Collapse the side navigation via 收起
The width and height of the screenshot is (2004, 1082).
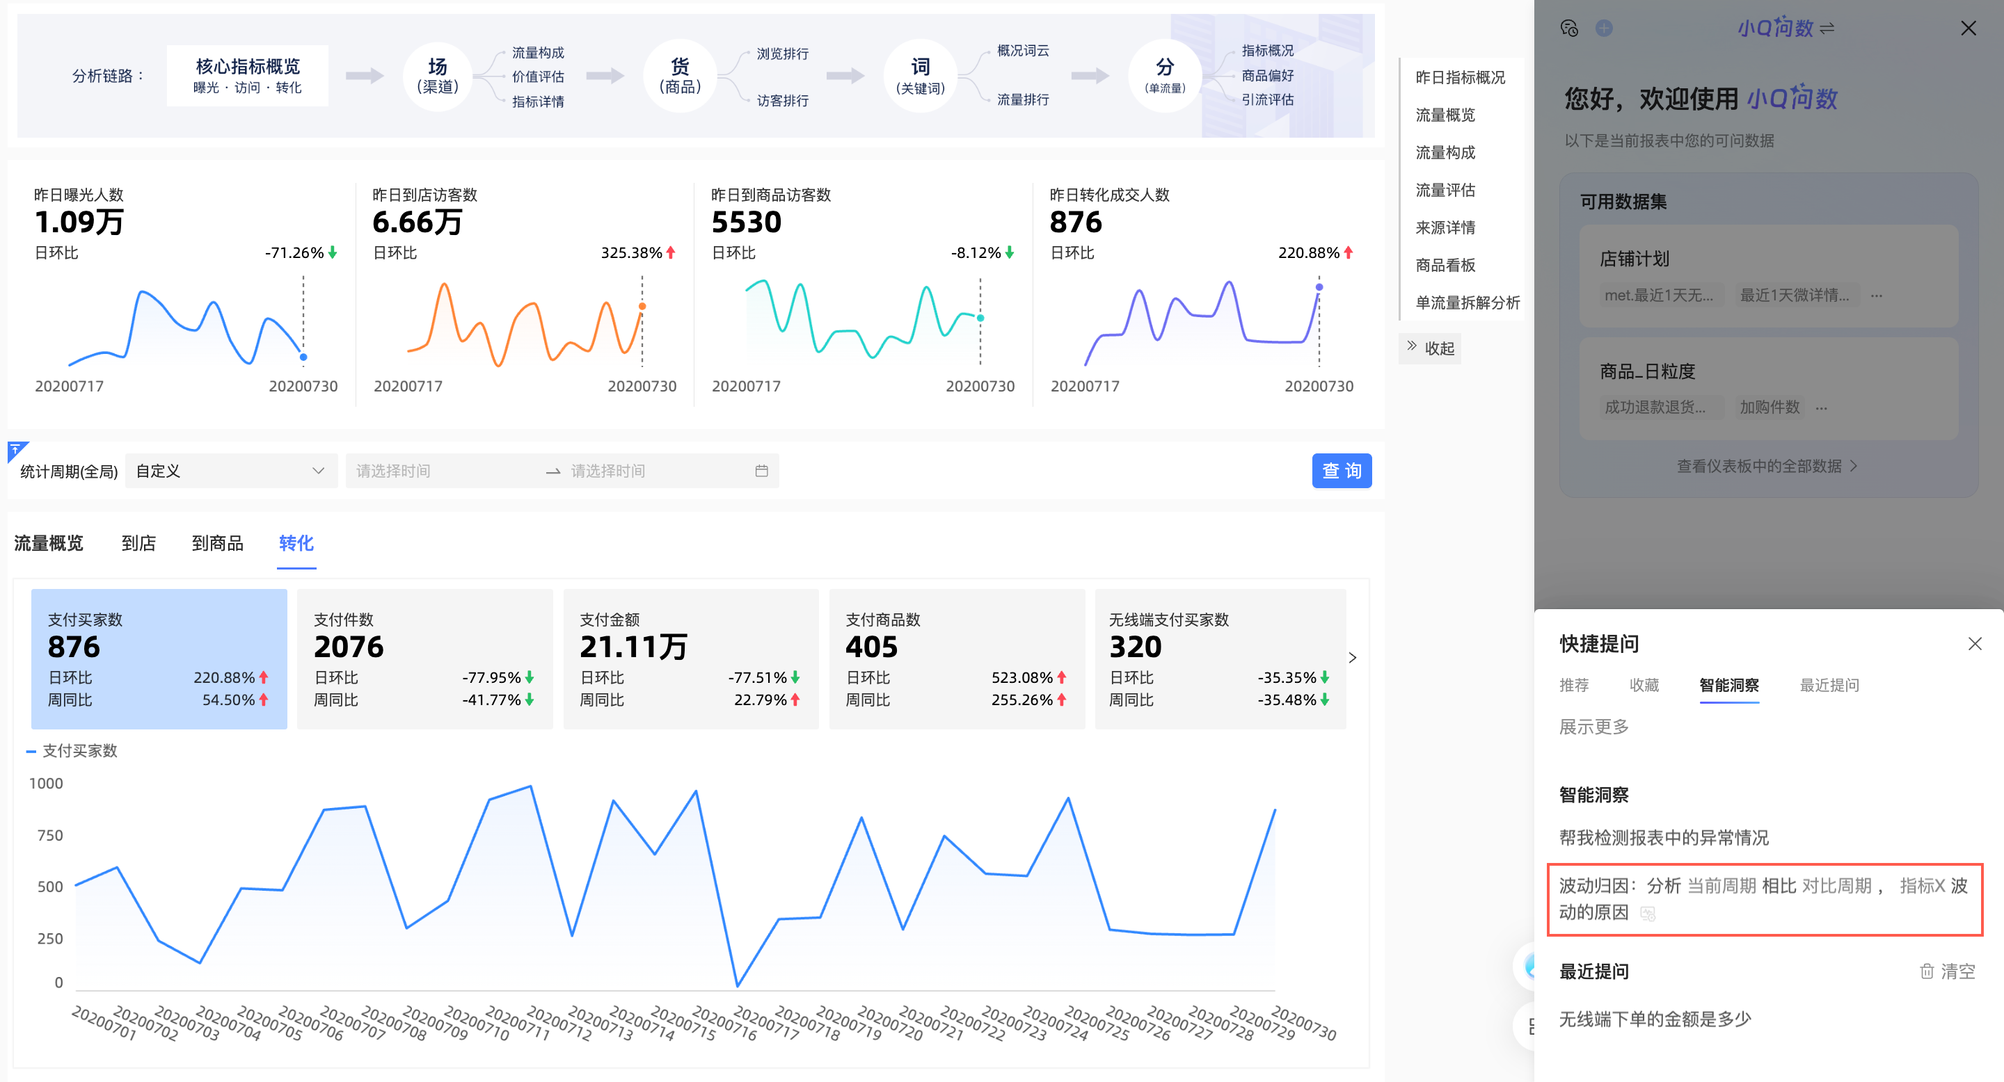[x=1430, y=348]
